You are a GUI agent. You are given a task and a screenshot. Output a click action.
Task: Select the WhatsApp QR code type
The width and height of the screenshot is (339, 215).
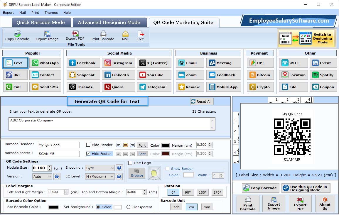pyautogui.click(x=45, y=63)
